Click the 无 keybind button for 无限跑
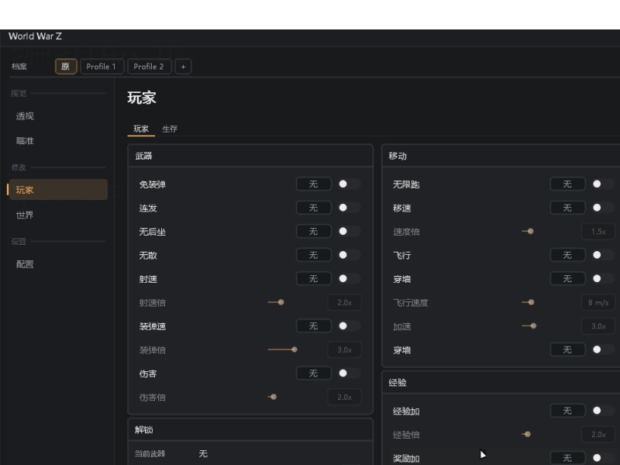Viewport: 620px width, 465px height. 567,184
